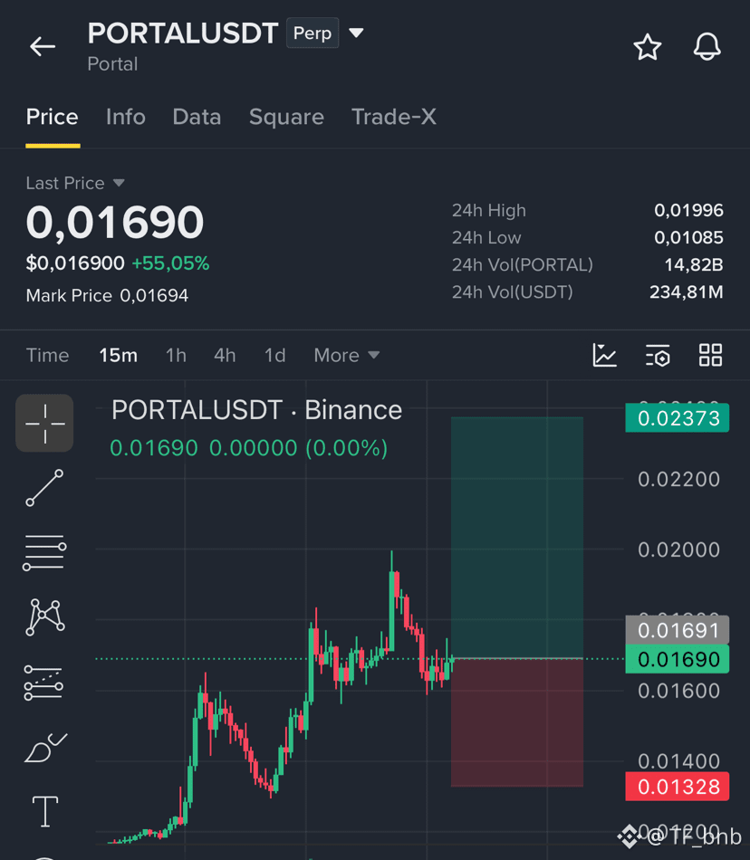Click the 0.02200 axis label
750x860 pixels.
coord(678,480)
